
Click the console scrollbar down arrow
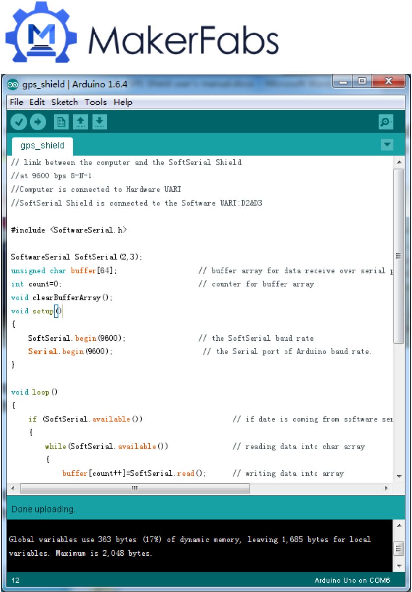pyautogui.click(x=399, y=565)
